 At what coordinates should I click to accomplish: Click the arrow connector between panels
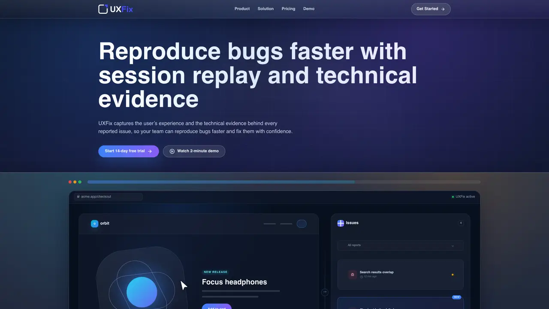(x=325, y=292)
